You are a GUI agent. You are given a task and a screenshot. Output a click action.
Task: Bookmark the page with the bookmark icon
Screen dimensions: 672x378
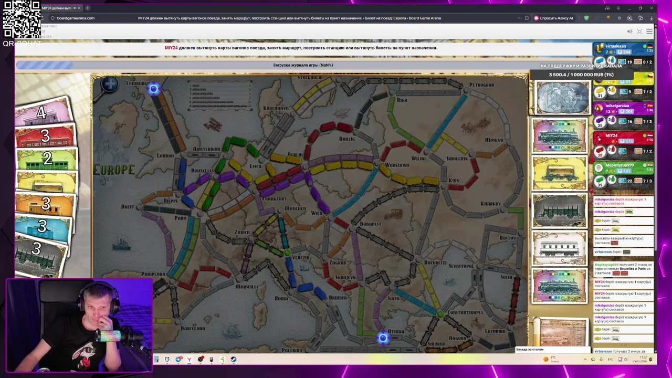click(527, 18)
